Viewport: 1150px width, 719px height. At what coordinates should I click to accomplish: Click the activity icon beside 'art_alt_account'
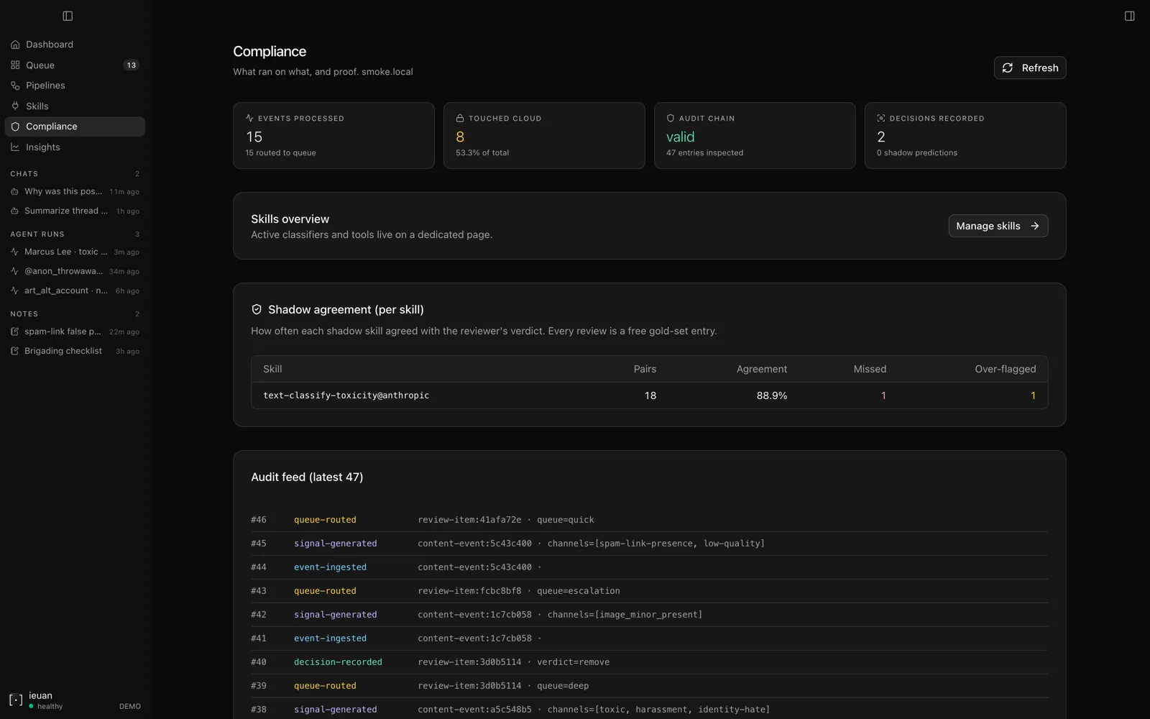14,291
